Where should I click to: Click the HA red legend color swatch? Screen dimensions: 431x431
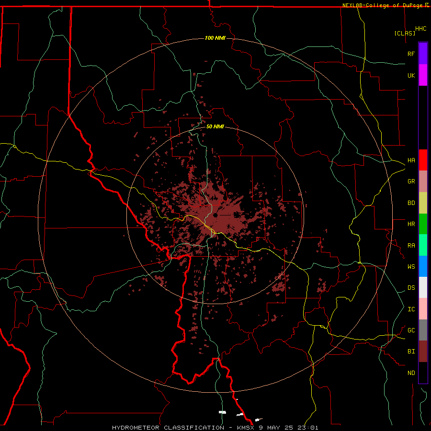423,160
